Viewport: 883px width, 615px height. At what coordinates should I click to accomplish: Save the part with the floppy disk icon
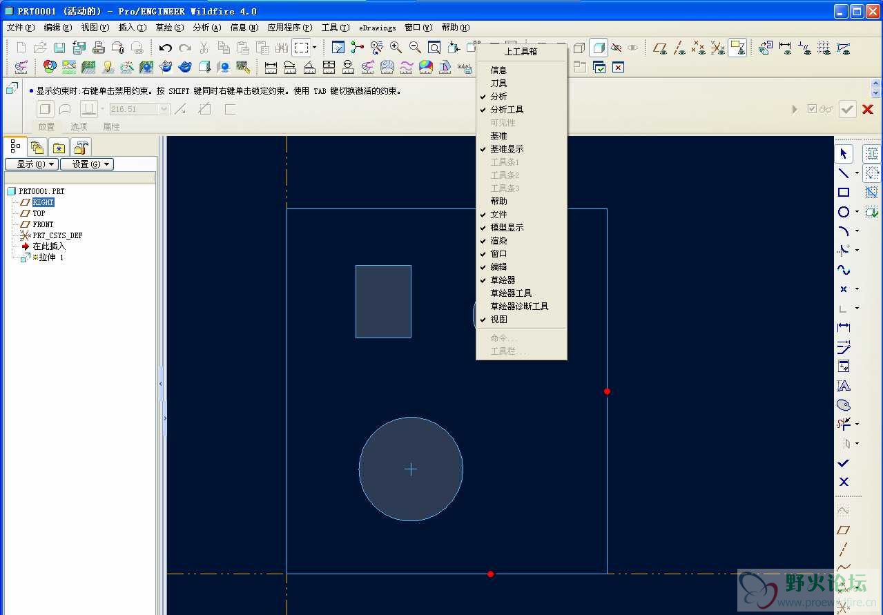pos(59,48)
